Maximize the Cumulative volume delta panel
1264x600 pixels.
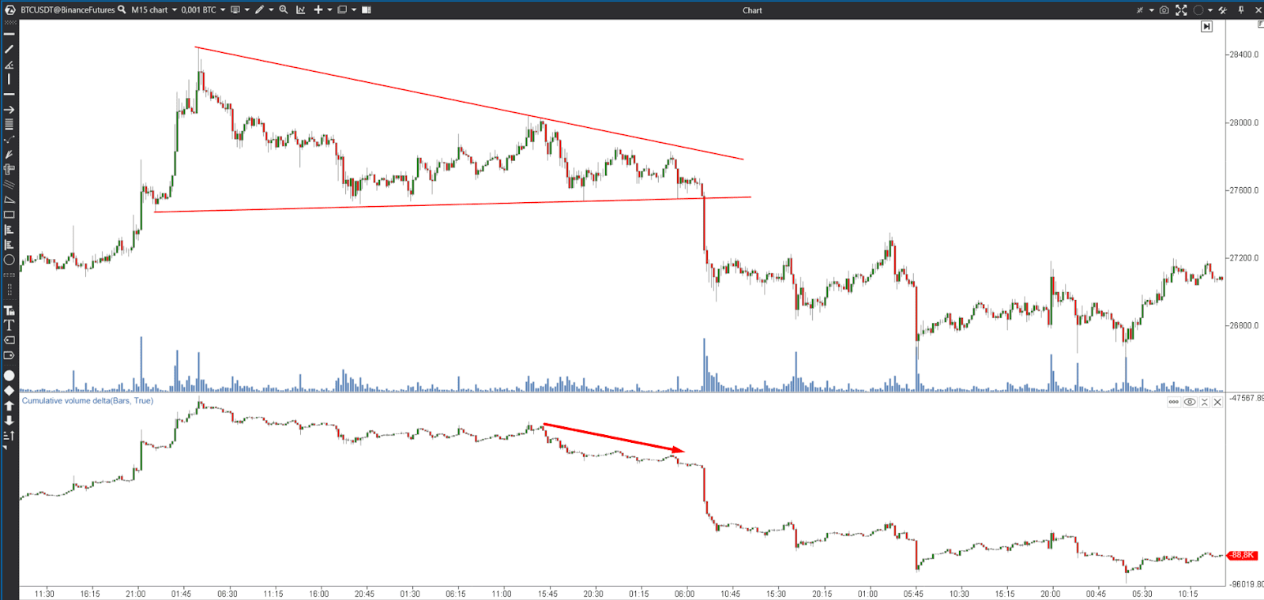click(x=1204, y=402)
